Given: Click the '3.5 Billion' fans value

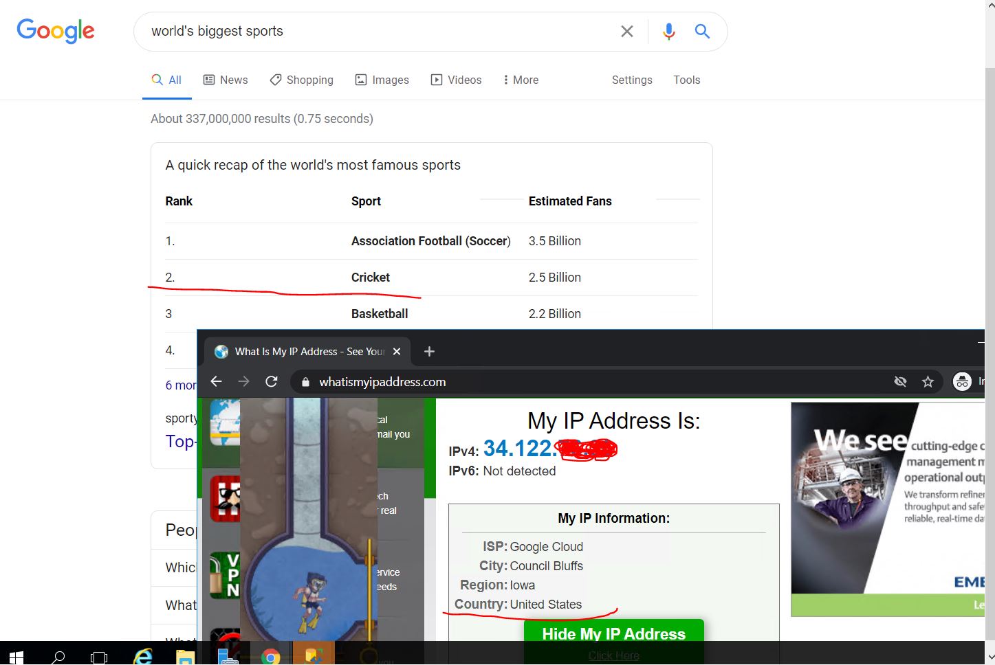Looking at the screenshot, I should click(x=555, y=241).
